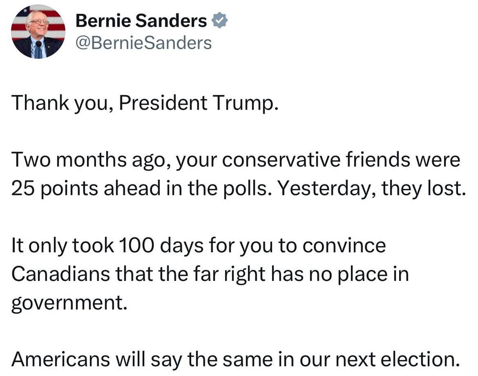Click the word 'President' in first line
Image resolution: width=478 pixels, height=376 pixels.
(163, 102)
